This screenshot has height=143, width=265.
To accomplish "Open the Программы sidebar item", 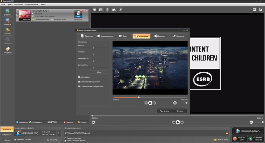I will (x=8, y=50).
